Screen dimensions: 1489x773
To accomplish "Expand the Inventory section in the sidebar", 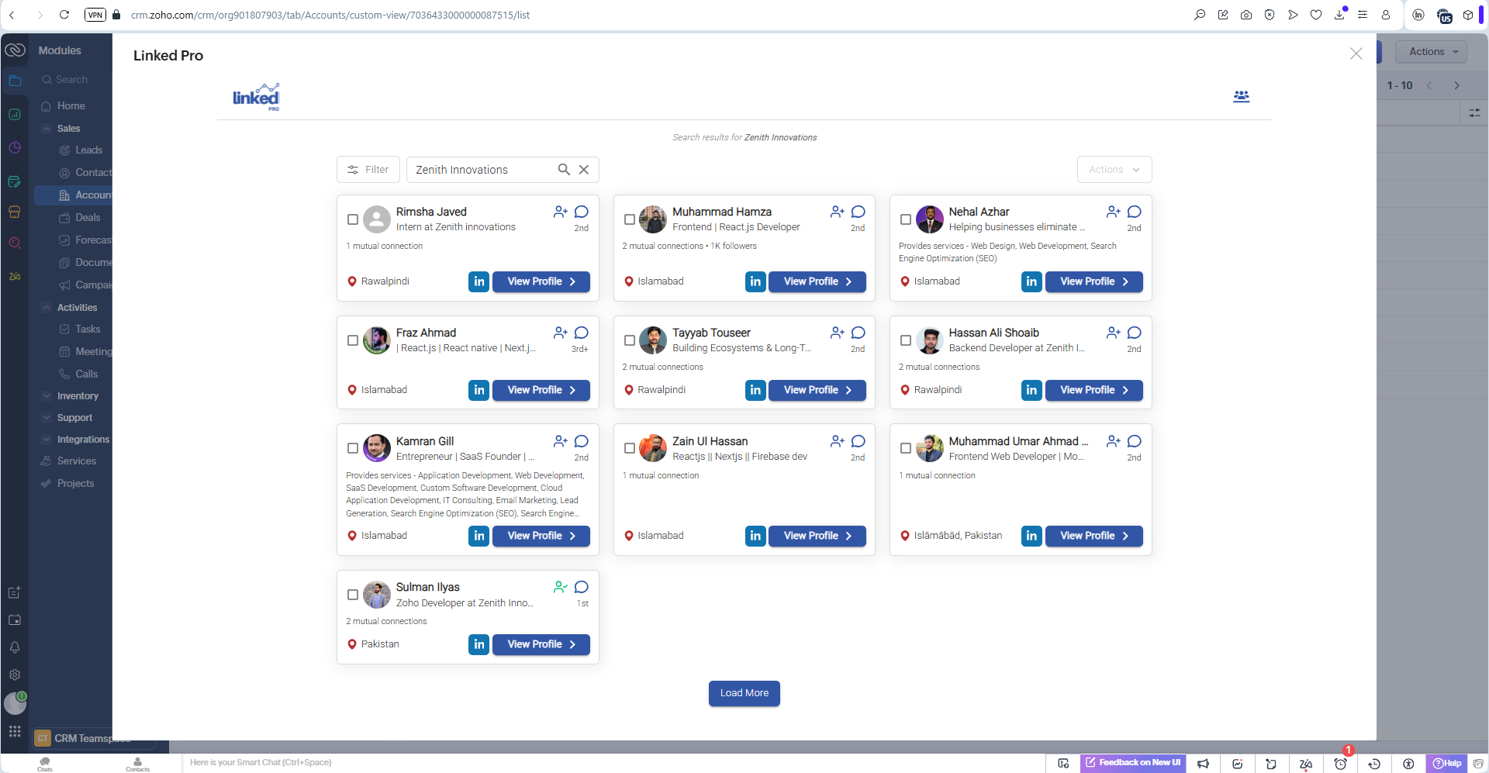I will pos(78,395).
